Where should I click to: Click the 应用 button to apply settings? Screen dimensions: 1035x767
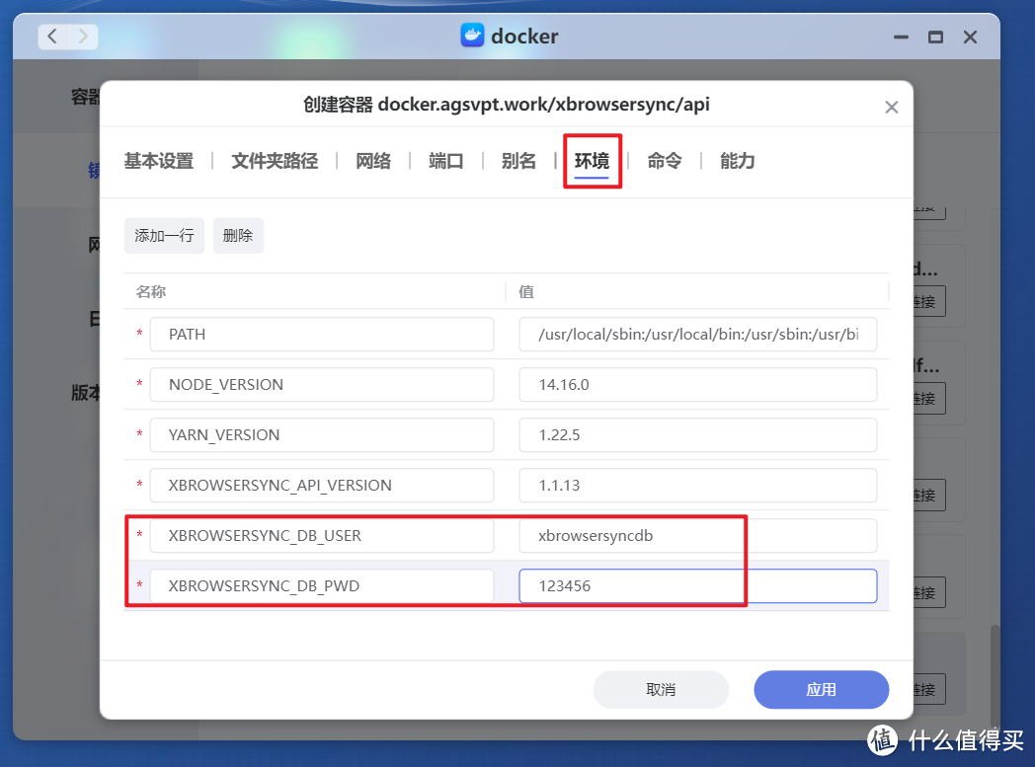tap(821, 689)
